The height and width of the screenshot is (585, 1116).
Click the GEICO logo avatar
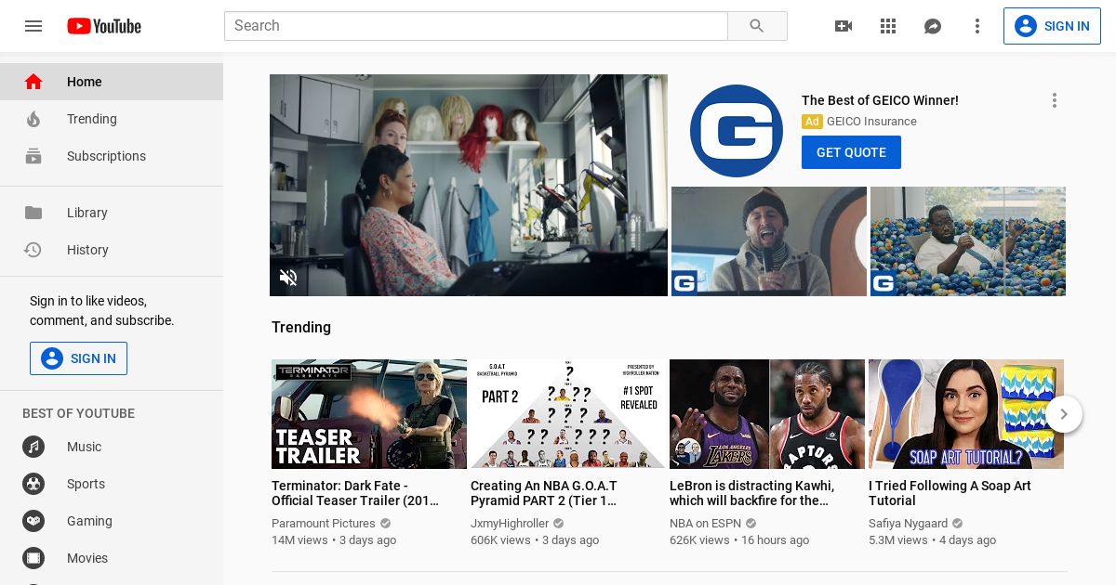click(x=737, y=131)
